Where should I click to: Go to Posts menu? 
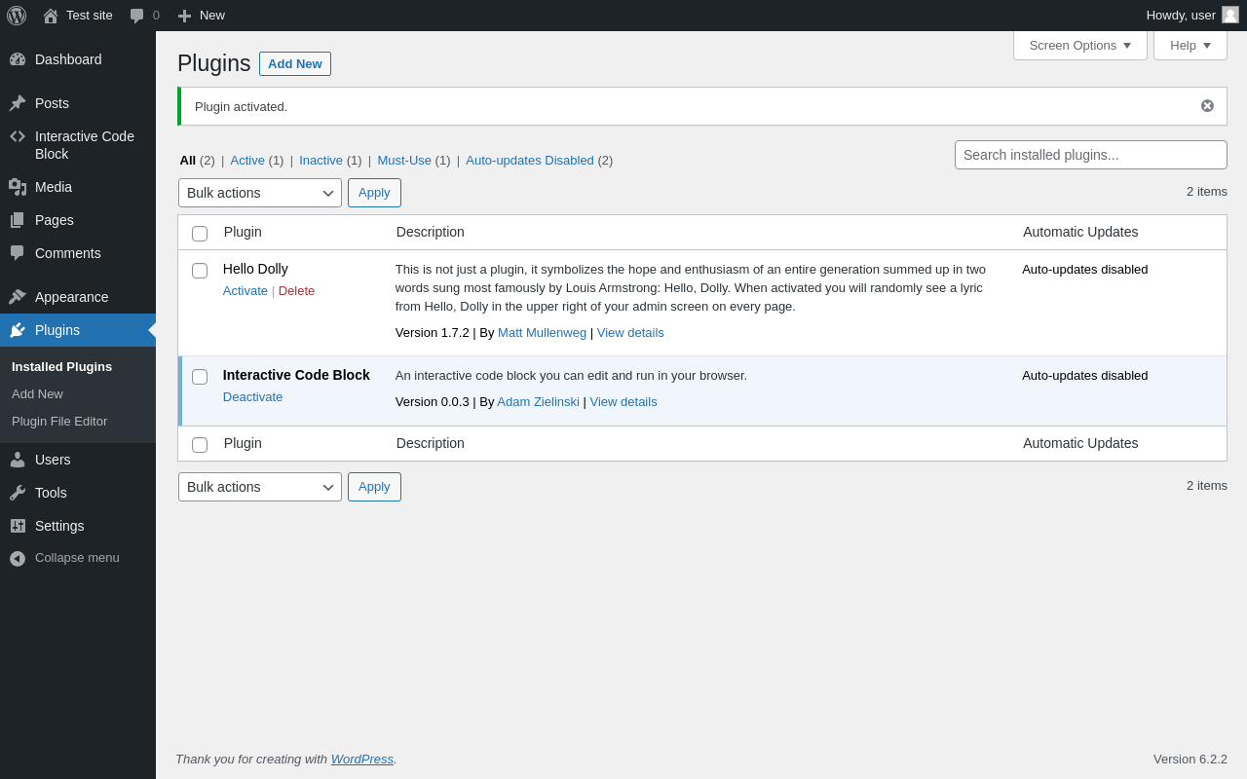[x=78, y=103]
